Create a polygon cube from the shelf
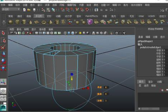Image resolution: width=168 pixels, height=112 pixels. (x=17, y=22)
